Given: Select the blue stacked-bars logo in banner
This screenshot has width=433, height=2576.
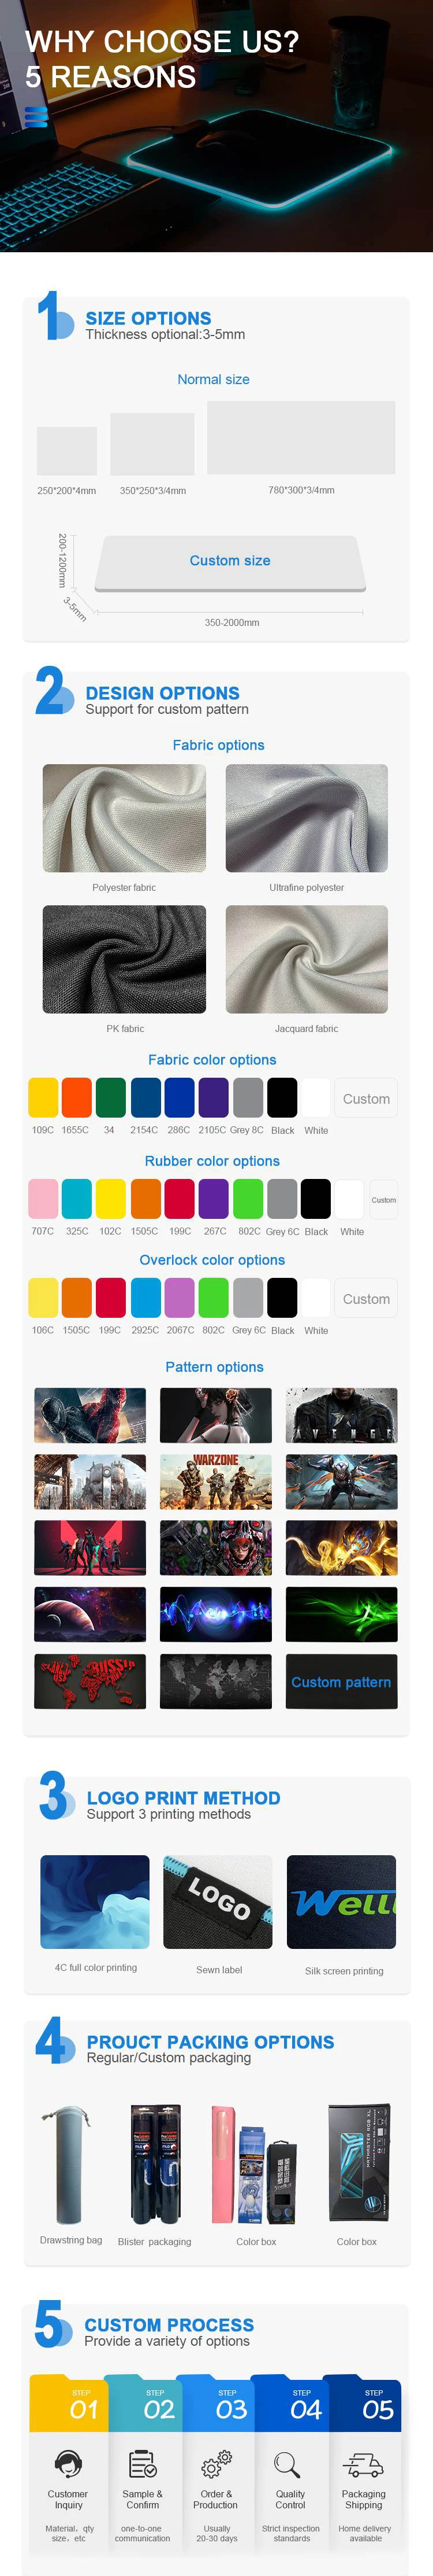Looking at the screenshot, I should point(36,117).
